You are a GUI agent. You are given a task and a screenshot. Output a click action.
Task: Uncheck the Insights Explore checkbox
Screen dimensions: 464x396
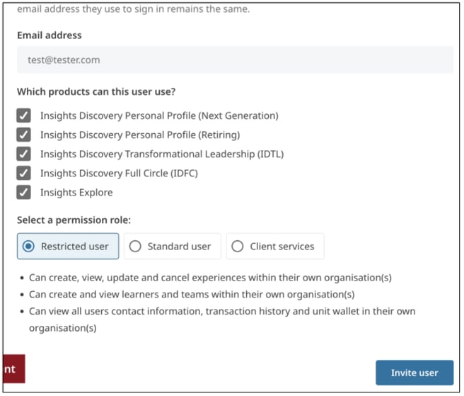23,193
